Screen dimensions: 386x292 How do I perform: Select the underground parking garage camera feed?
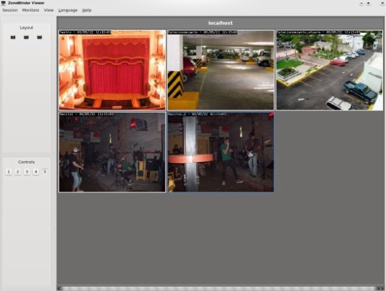click(x=220, y=70)
